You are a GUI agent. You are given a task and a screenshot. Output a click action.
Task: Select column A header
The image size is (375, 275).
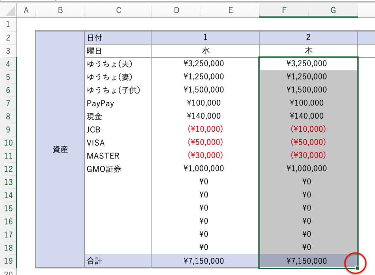26,11
